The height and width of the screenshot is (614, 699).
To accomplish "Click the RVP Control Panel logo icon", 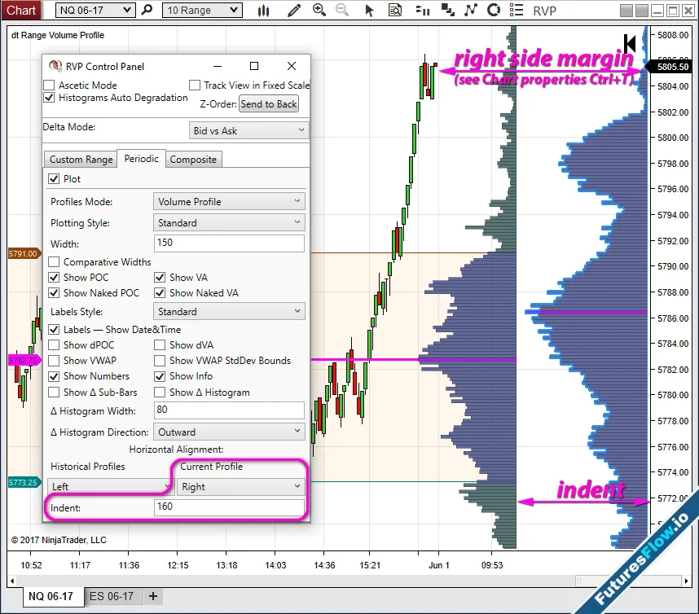I will (x=55, y=66).
